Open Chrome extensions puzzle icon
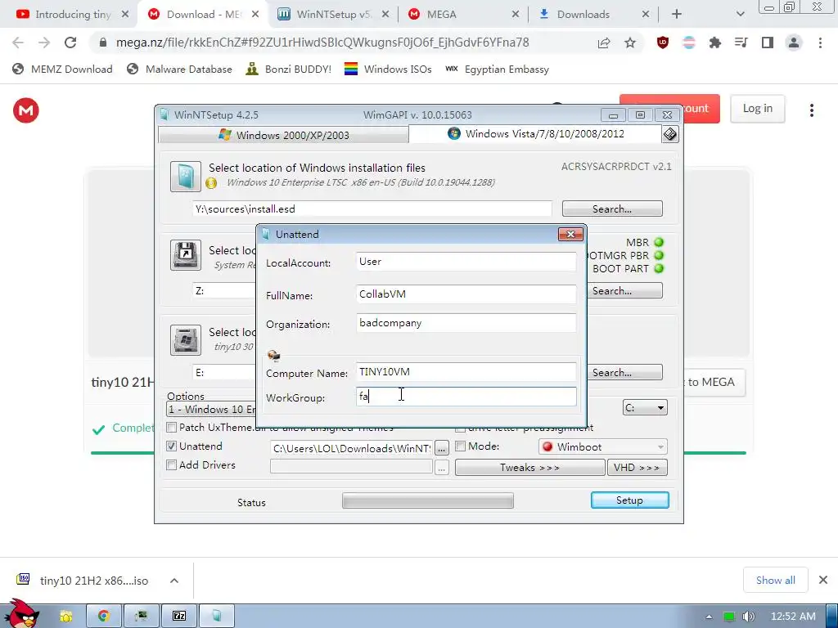This screenshot has width=838, height=628. click(x=714, y=43)
